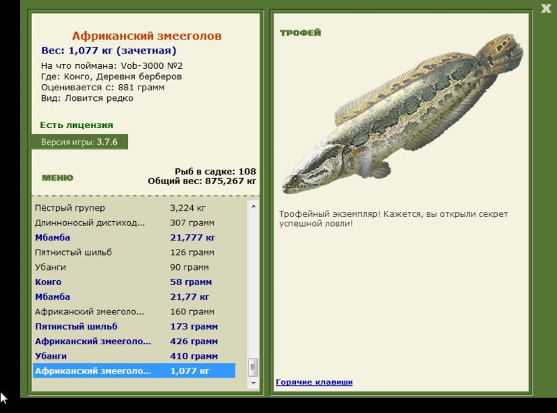Screen dimensions: 557x413
Task: Select Африканский змееголо... 160 грамм row
Action: click(134, 311)
